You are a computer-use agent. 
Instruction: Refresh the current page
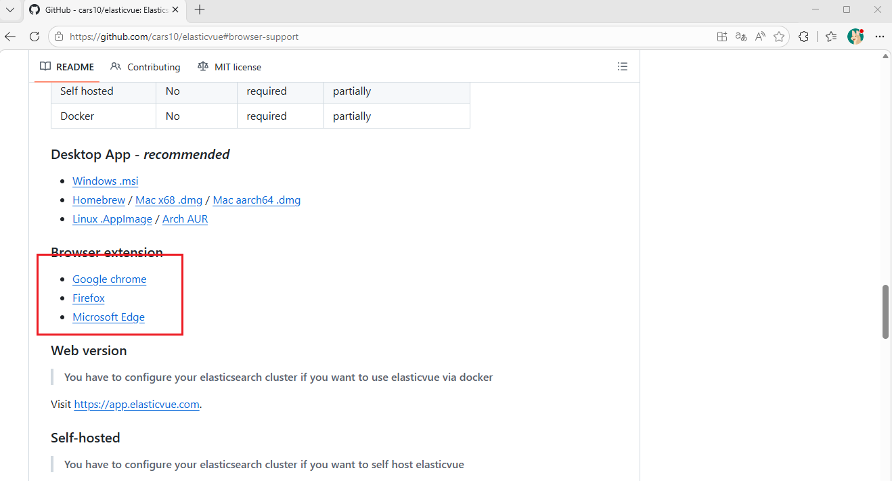[x=34, y=37]
